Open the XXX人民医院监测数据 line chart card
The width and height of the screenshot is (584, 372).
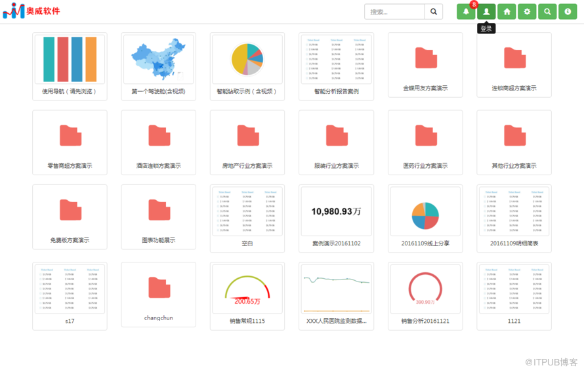point(336,296)
